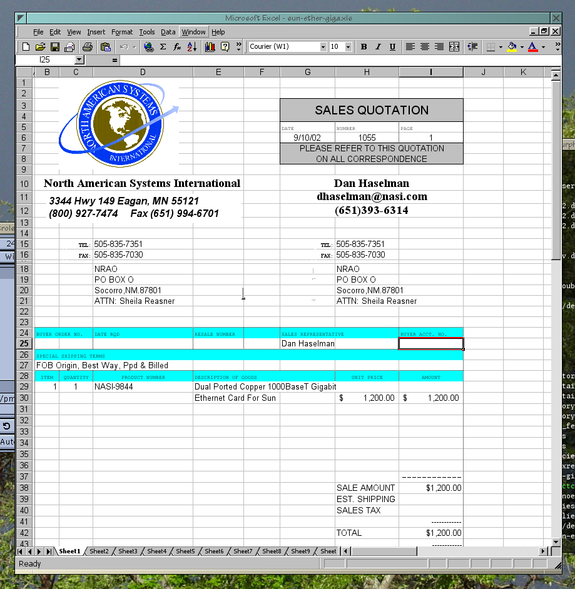Click the AutoSum sigma icon
575x589 pixels.
tap(163, 46)
